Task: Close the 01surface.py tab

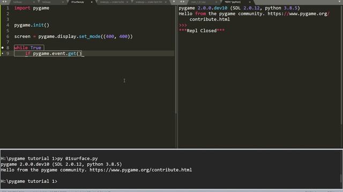Action: click(x=92, y=2)
